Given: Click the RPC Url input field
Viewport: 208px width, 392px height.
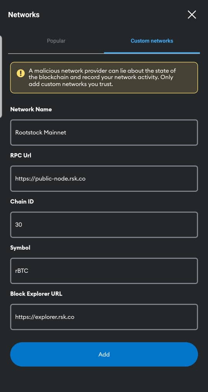Looking at the screenshot, I should point(104,179).
